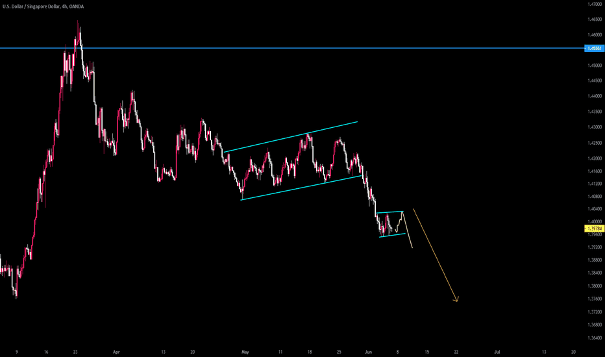Click the 1.44000 price axis label
Image resolution: width=605 pixels, height=357 pixels.
[595, 96]
